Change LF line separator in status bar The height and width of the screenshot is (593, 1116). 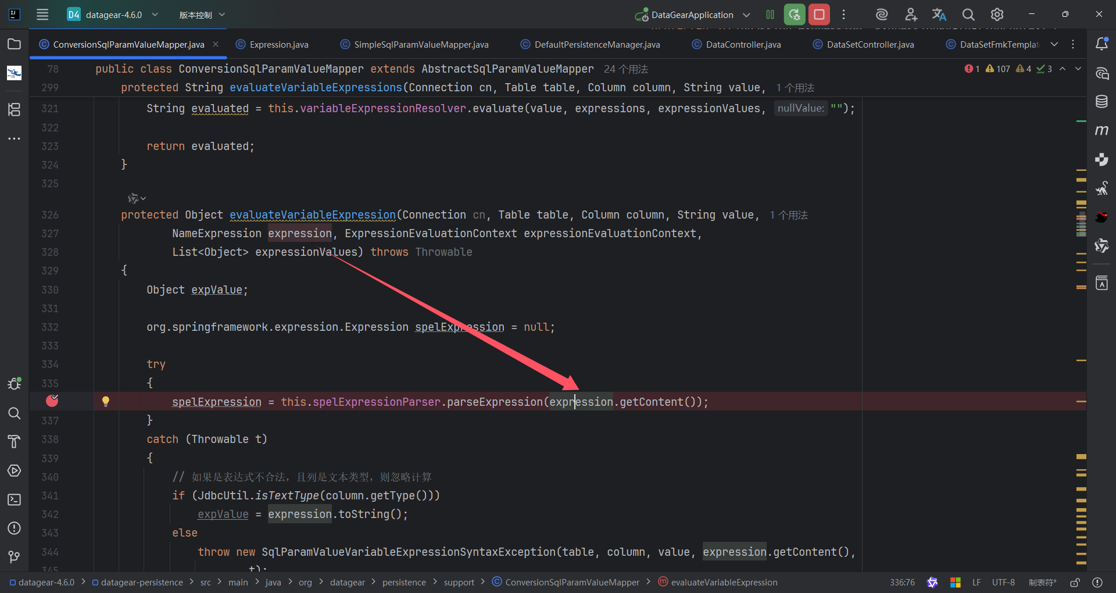(x=977, y=582)
